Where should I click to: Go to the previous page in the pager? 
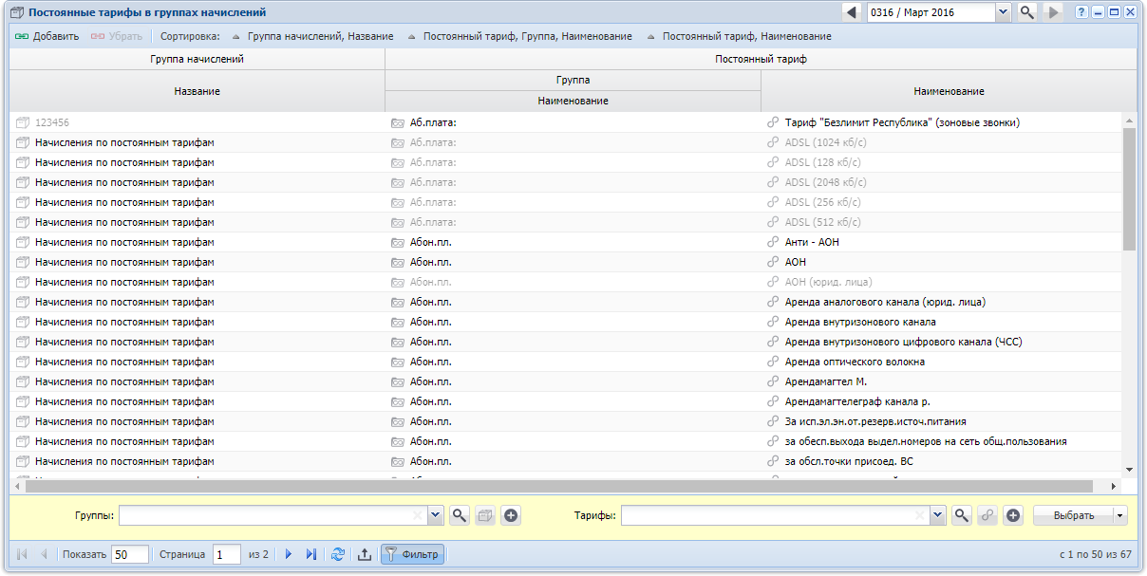pyautogui.click(x=44, y=554)
